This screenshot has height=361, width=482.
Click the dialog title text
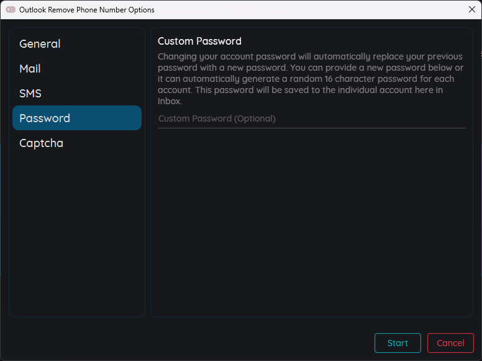click(87, 10)
